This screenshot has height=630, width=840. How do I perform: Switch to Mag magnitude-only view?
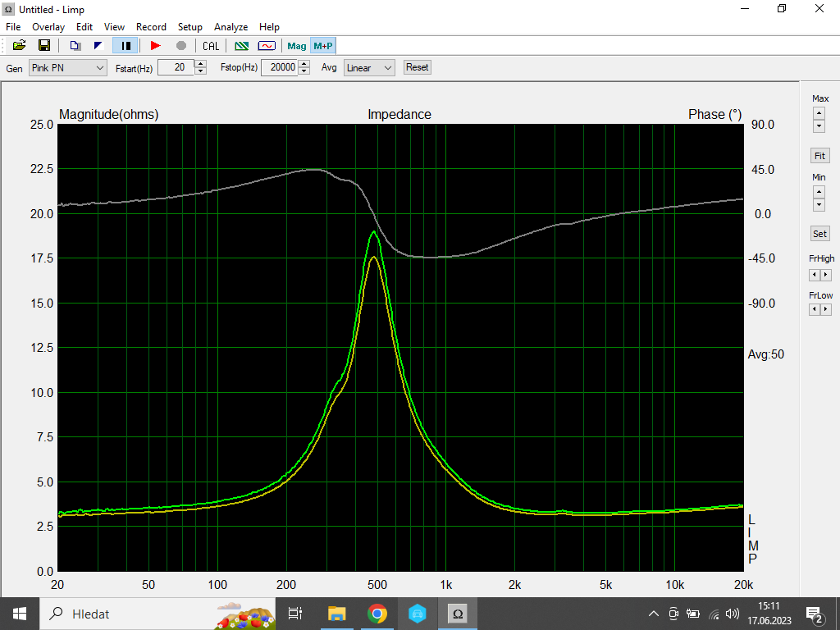point(297,46)
